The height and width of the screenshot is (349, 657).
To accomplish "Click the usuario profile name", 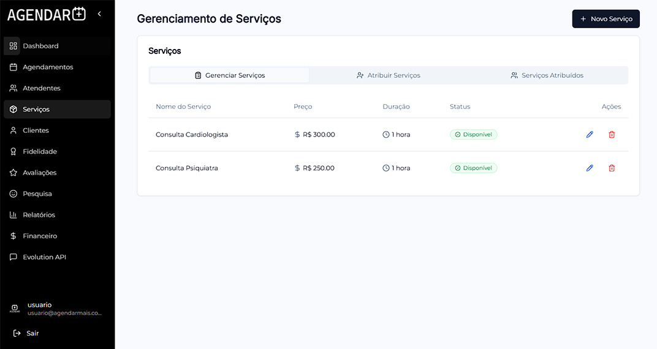I will (x=40, y=305).
